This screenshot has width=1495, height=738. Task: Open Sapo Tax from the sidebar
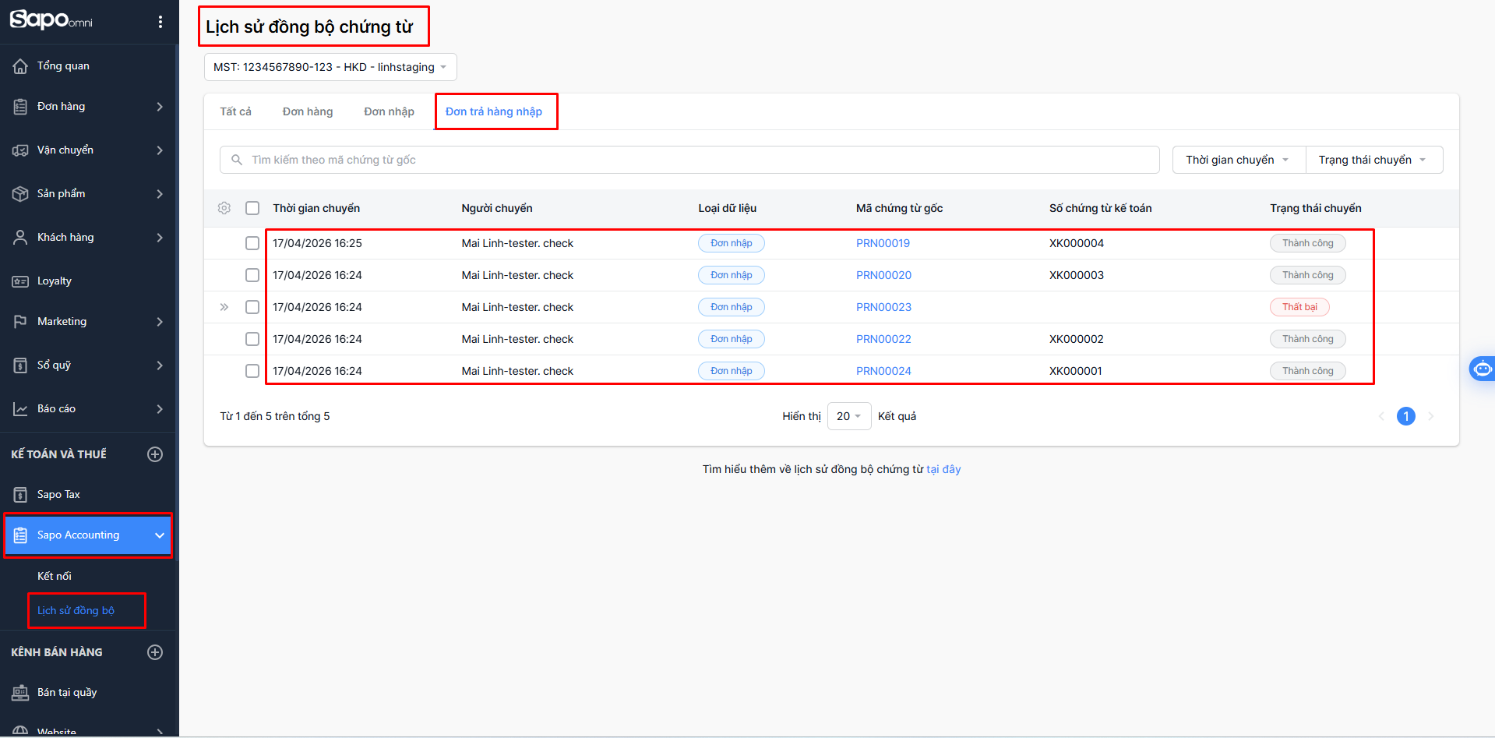click(58, 495)
